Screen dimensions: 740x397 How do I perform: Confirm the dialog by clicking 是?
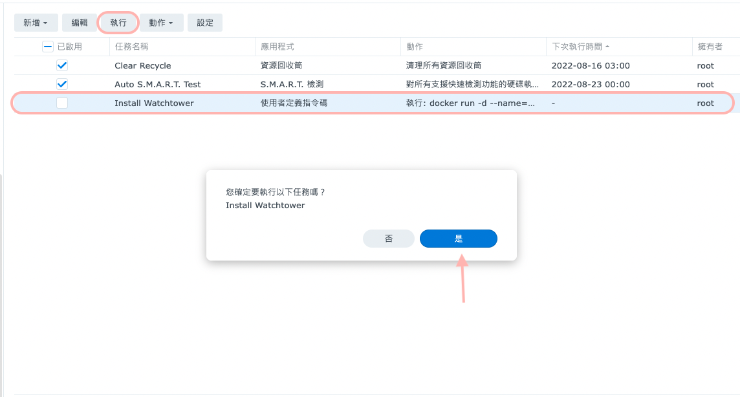tap(458, 239)
